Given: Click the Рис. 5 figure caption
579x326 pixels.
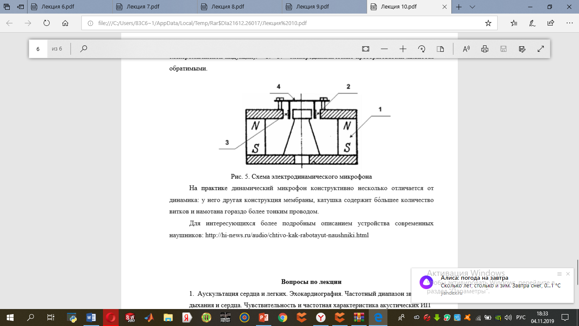Looking at the screenshot, I should 301,176.
